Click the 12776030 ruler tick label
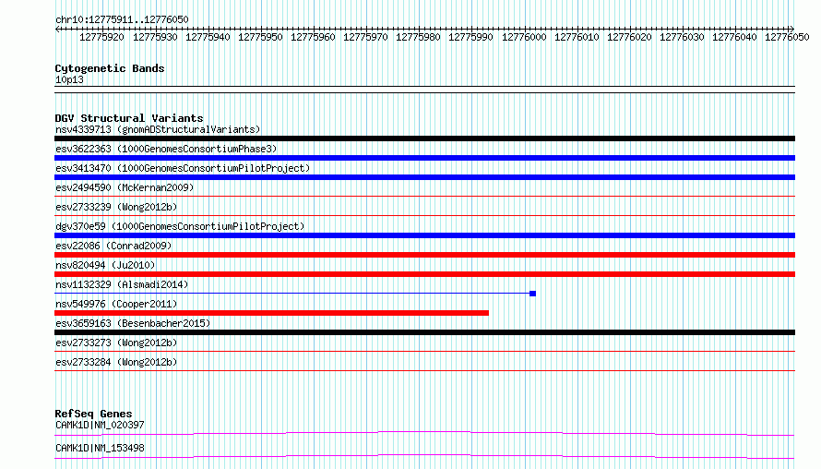The width and height of the screenshot is (821, 469). [682, 37]
